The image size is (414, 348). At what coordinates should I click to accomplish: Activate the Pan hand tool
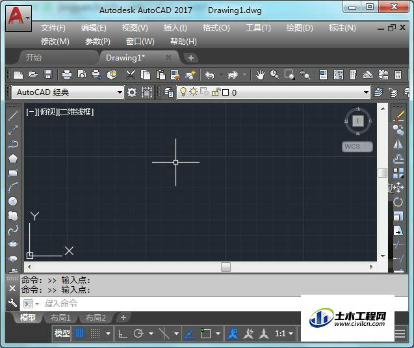click(x=260, y=75)
